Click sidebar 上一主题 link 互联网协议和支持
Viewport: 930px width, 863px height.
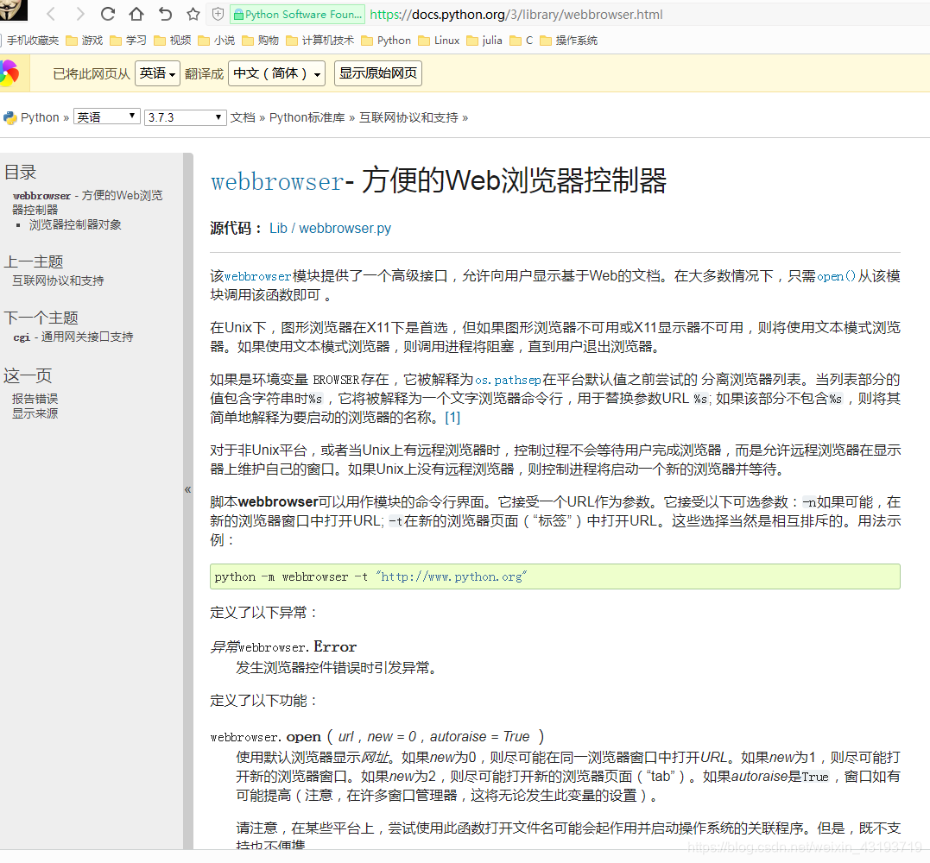click(58, 280)
